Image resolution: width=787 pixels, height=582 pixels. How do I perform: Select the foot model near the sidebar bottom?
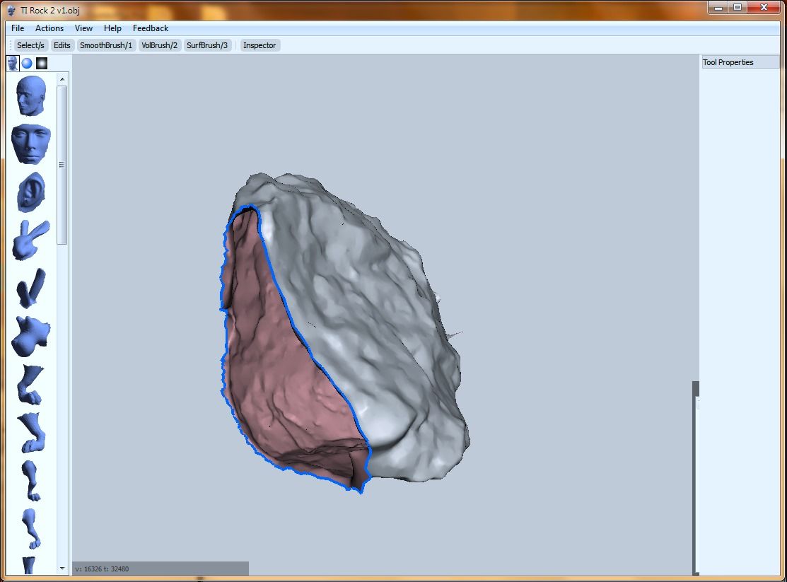pos(30,481)
